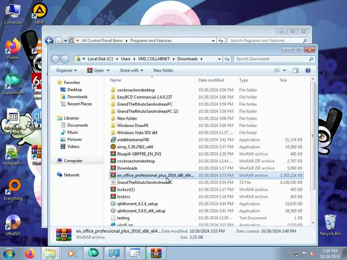Open address dropdown in Programs and Features
This screenshot has height=260, width=347.
click(213, 41)
